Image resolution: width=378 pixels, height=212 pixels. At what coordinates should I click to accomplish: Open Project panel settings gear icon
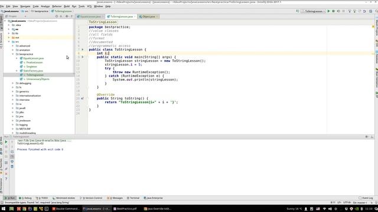tap(67, 16)
